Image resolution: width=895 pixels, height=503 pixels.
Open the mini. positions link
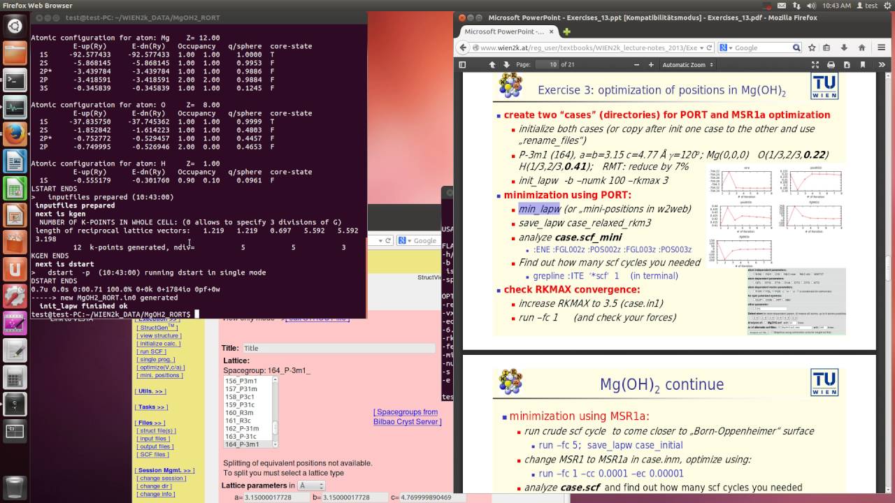tap(159, 375)
